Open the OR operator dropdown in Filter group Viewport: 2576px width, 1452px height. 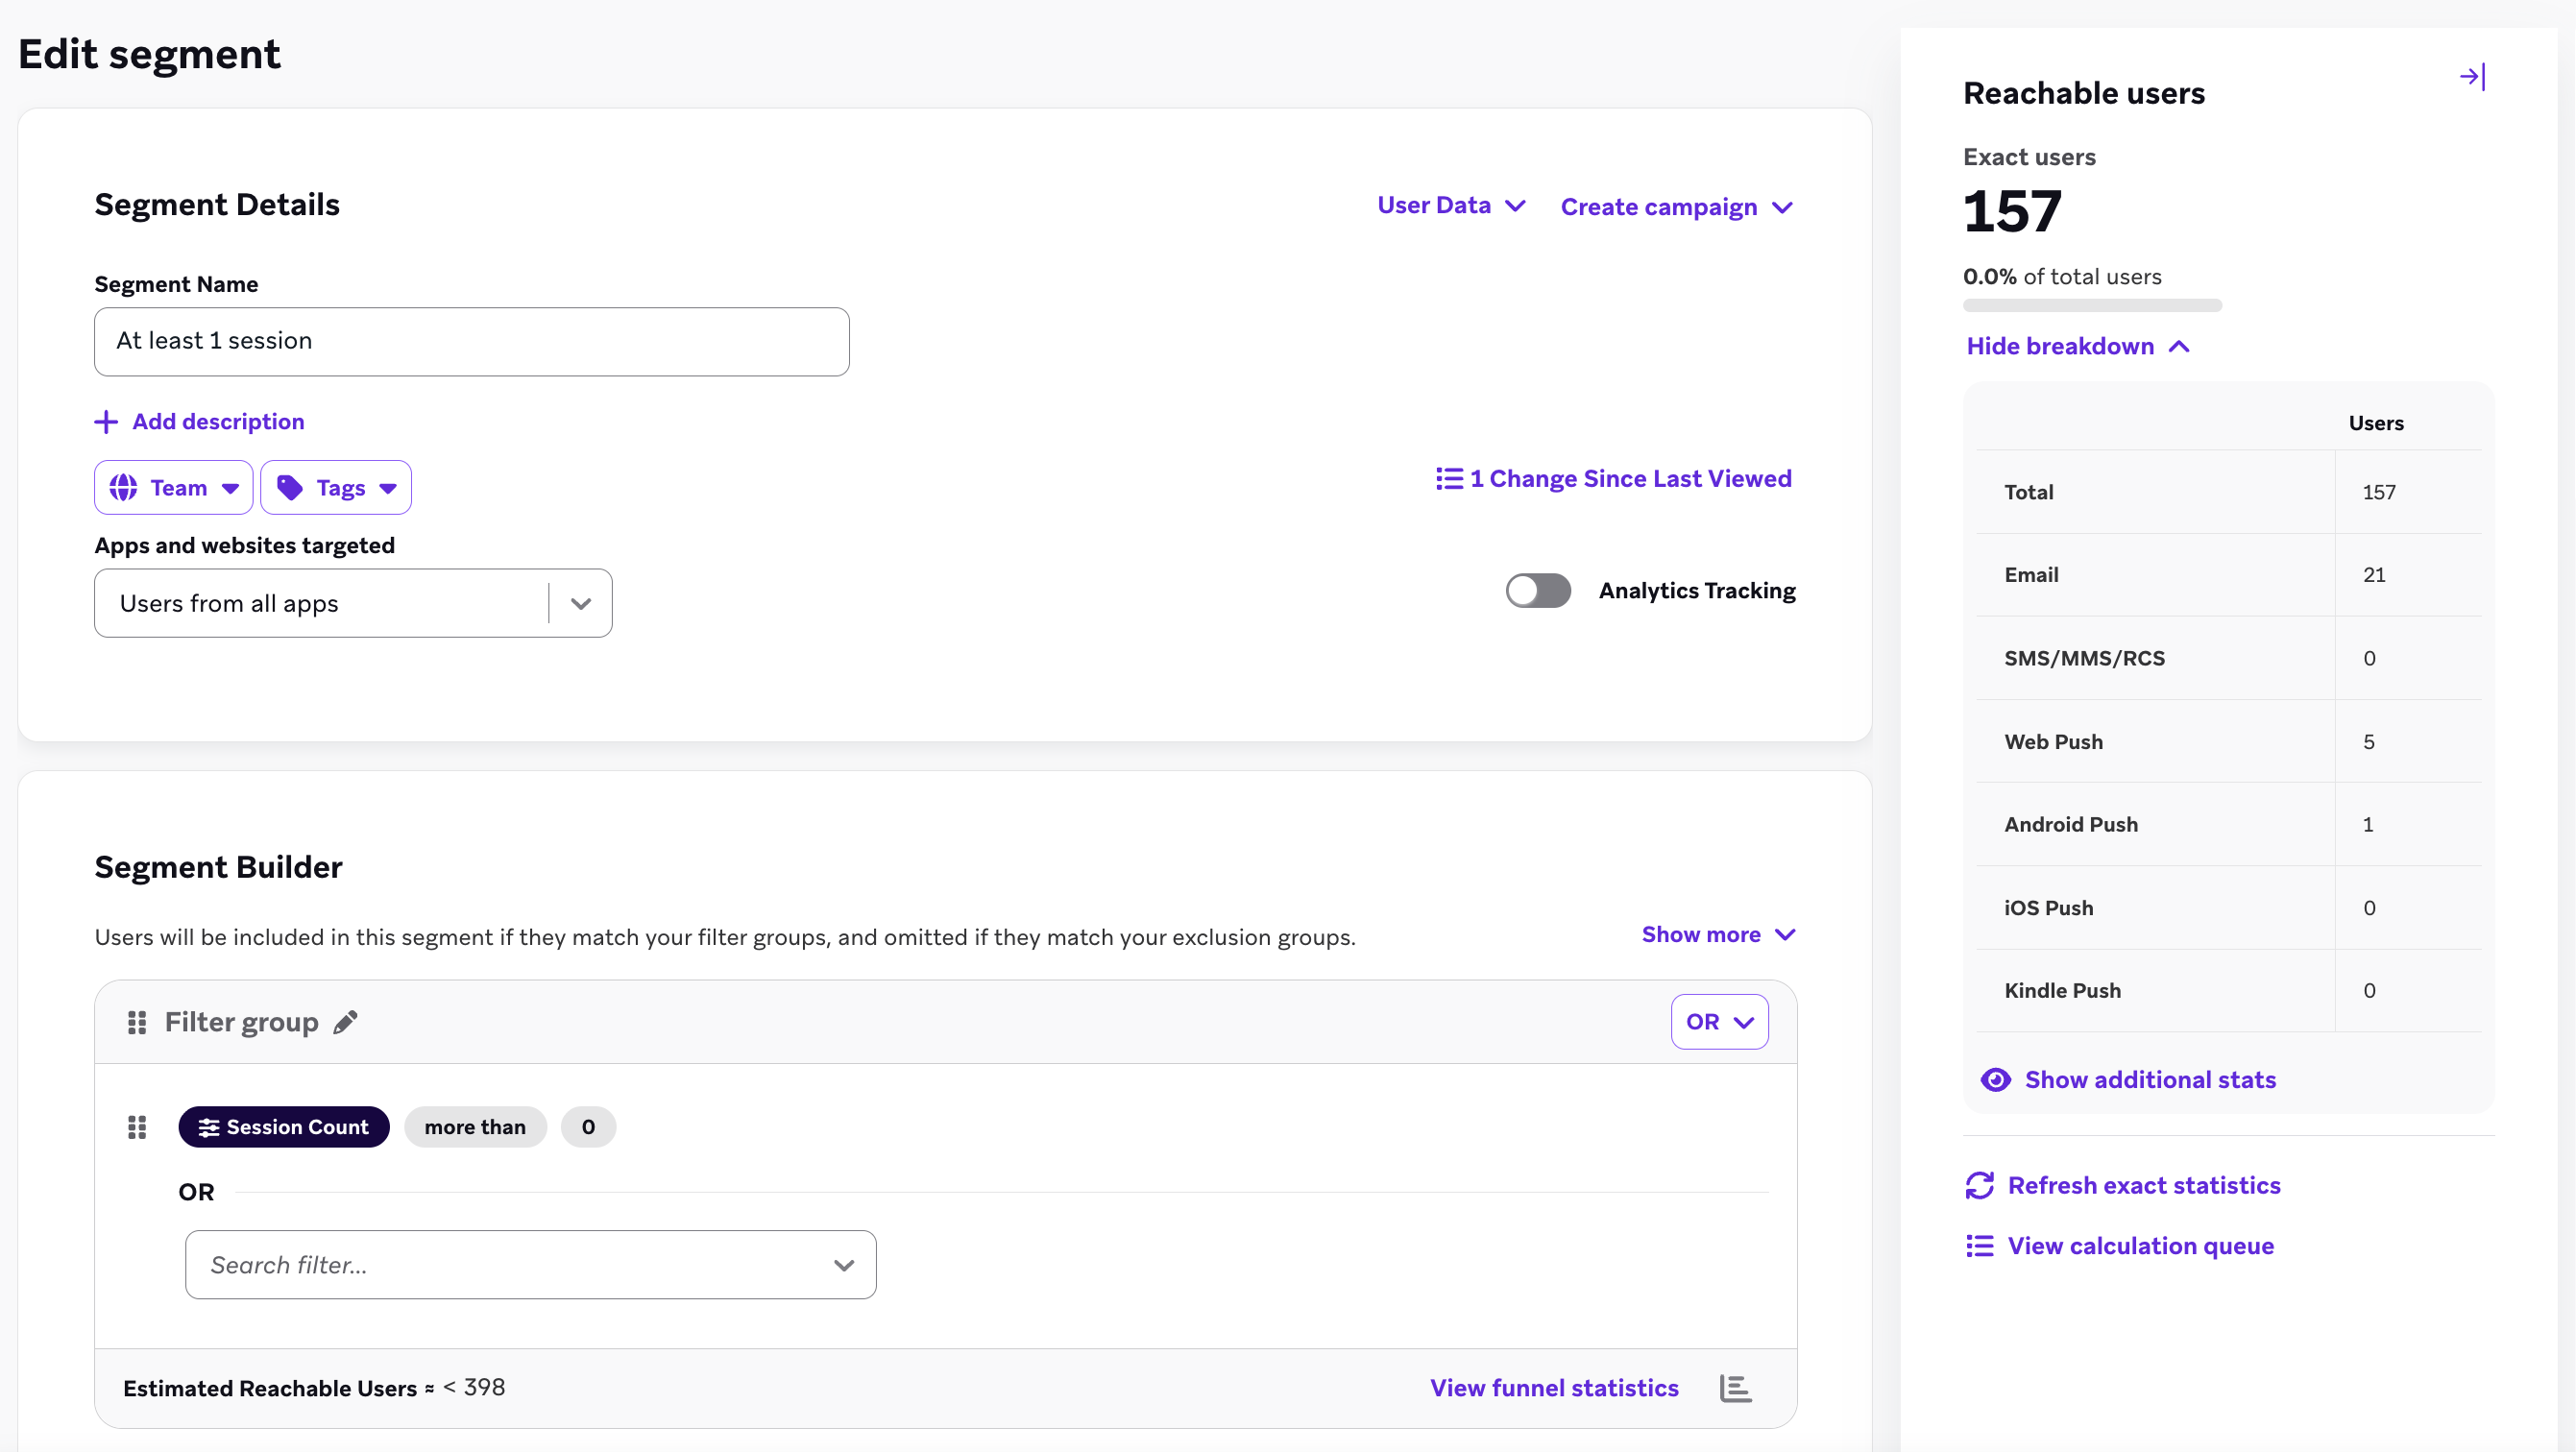coord(1719,1022)
